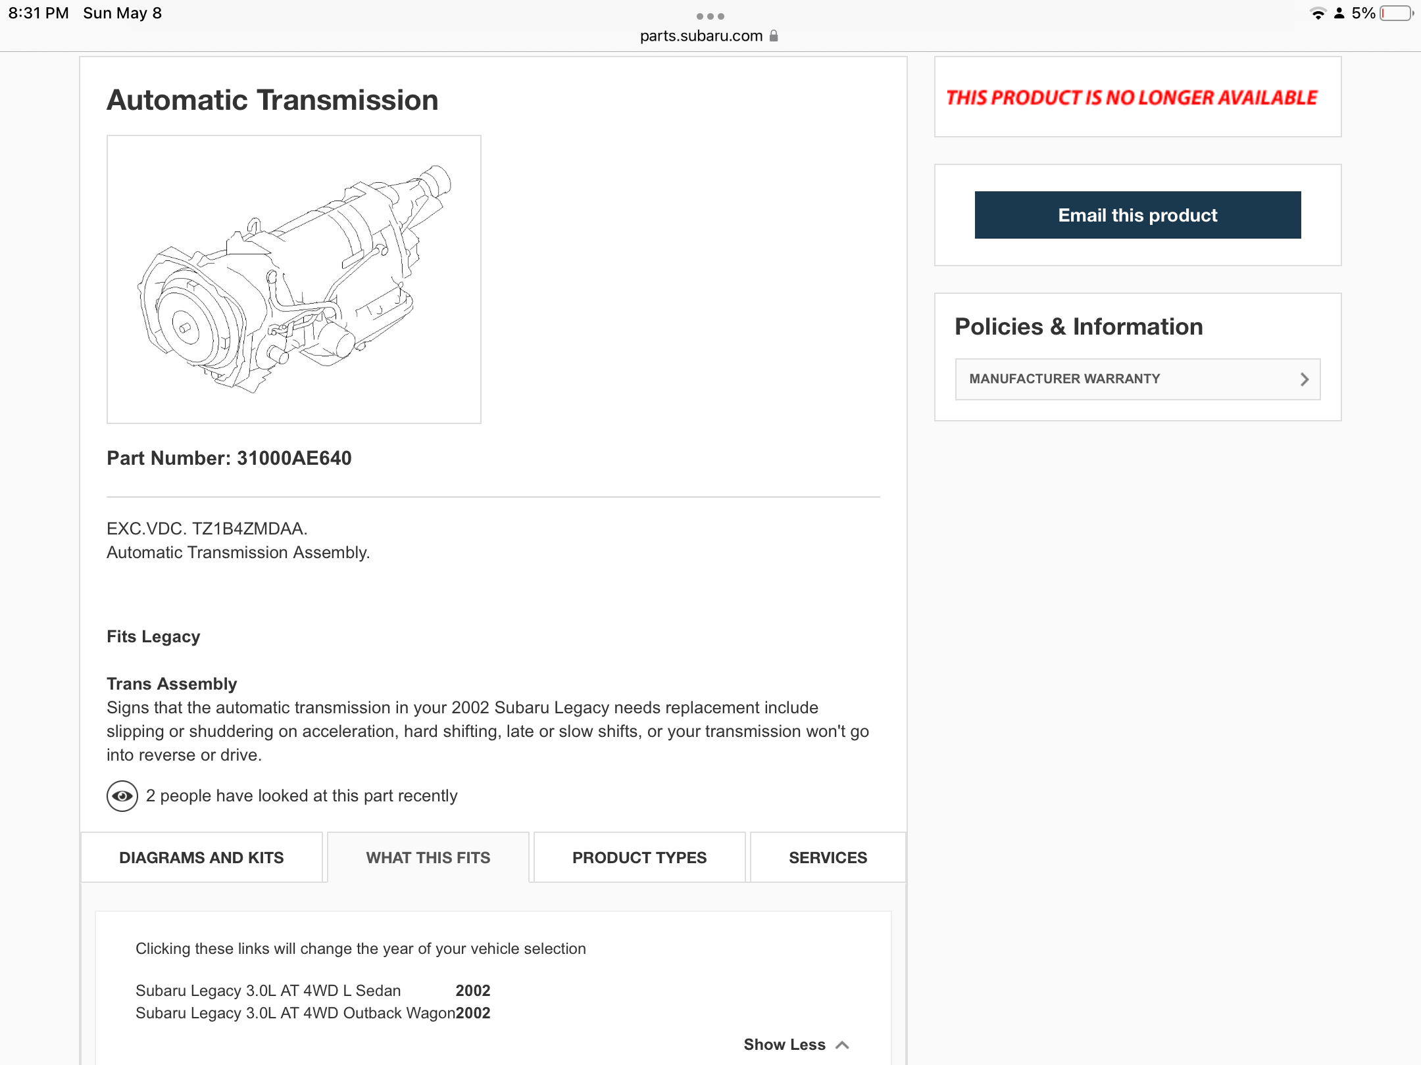The width and height of the screenshot is (1421, 1065).
Task: Open the Diagrams and Kits tab
Action: pyautogui.click(x=201, y=858)
